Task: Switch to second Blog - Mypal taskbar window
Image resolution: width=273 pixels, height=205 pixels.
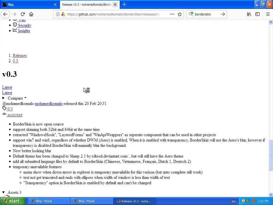Action: click(92, 201)
